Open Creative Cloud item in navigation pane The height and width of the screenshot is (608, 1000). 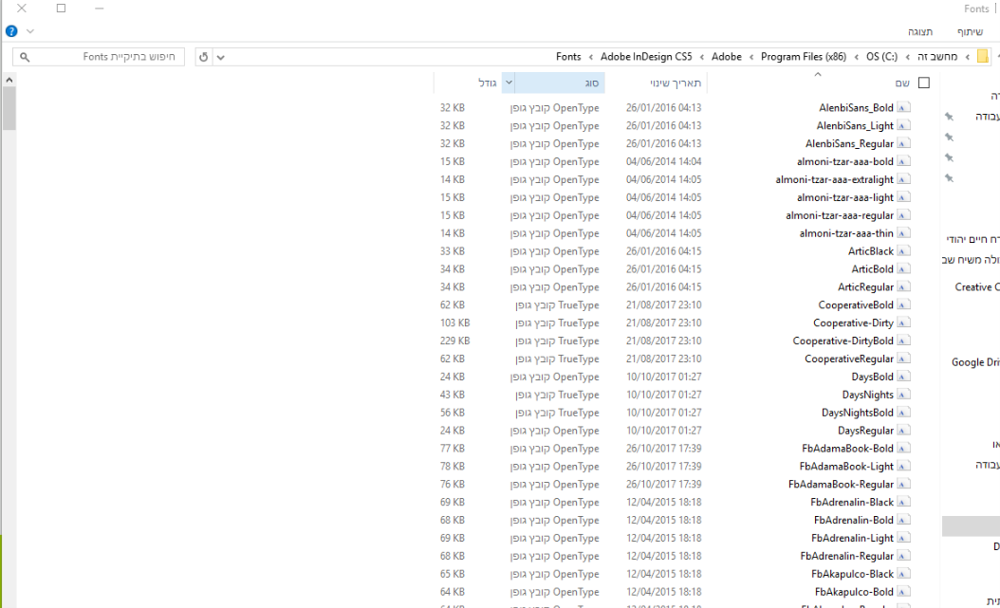[x=976, y=287]
